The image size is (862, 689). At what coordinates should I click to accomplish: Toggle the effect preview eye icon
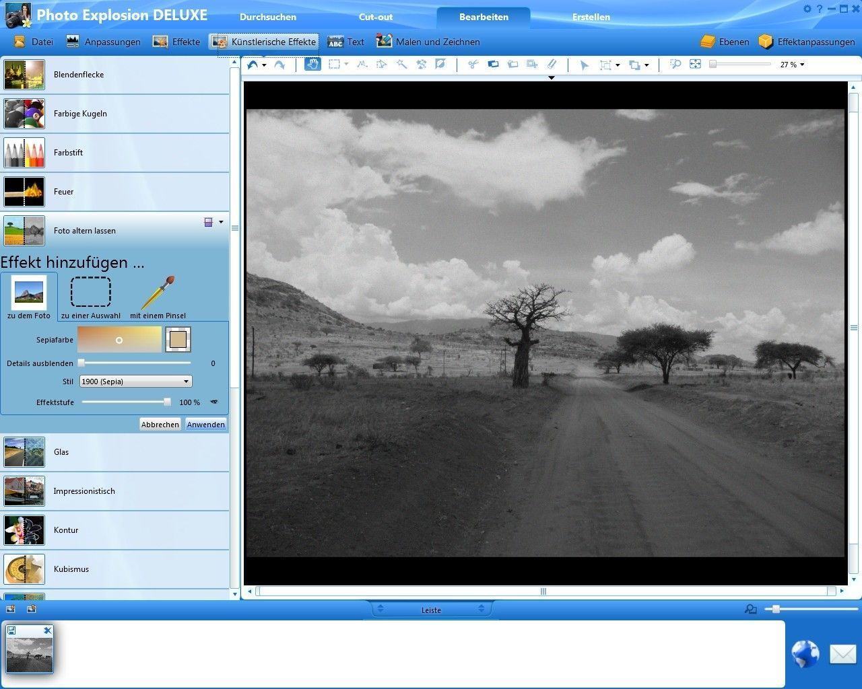click(214, 402)
